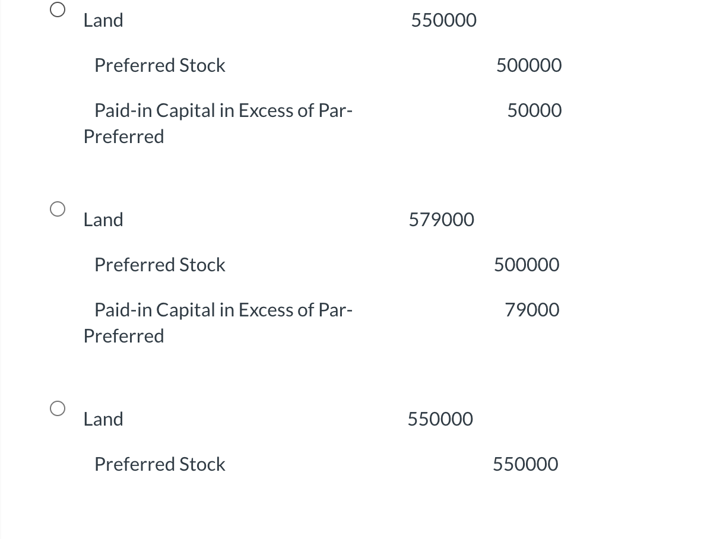
Task: Click the 50000 credit amount
Action: point(534,110)
